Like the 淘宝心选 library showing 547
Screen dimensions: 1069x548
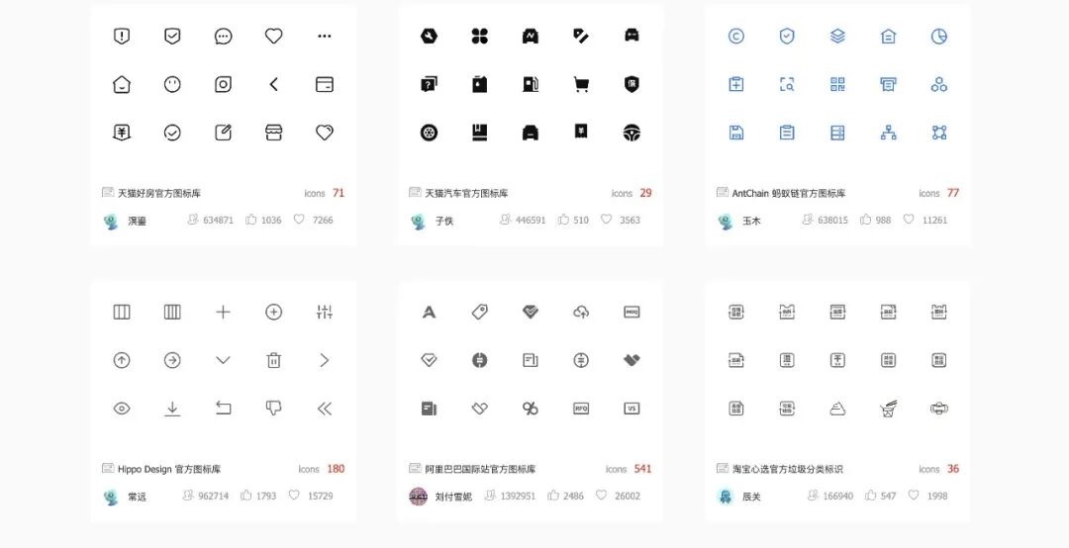pos(871,496)
